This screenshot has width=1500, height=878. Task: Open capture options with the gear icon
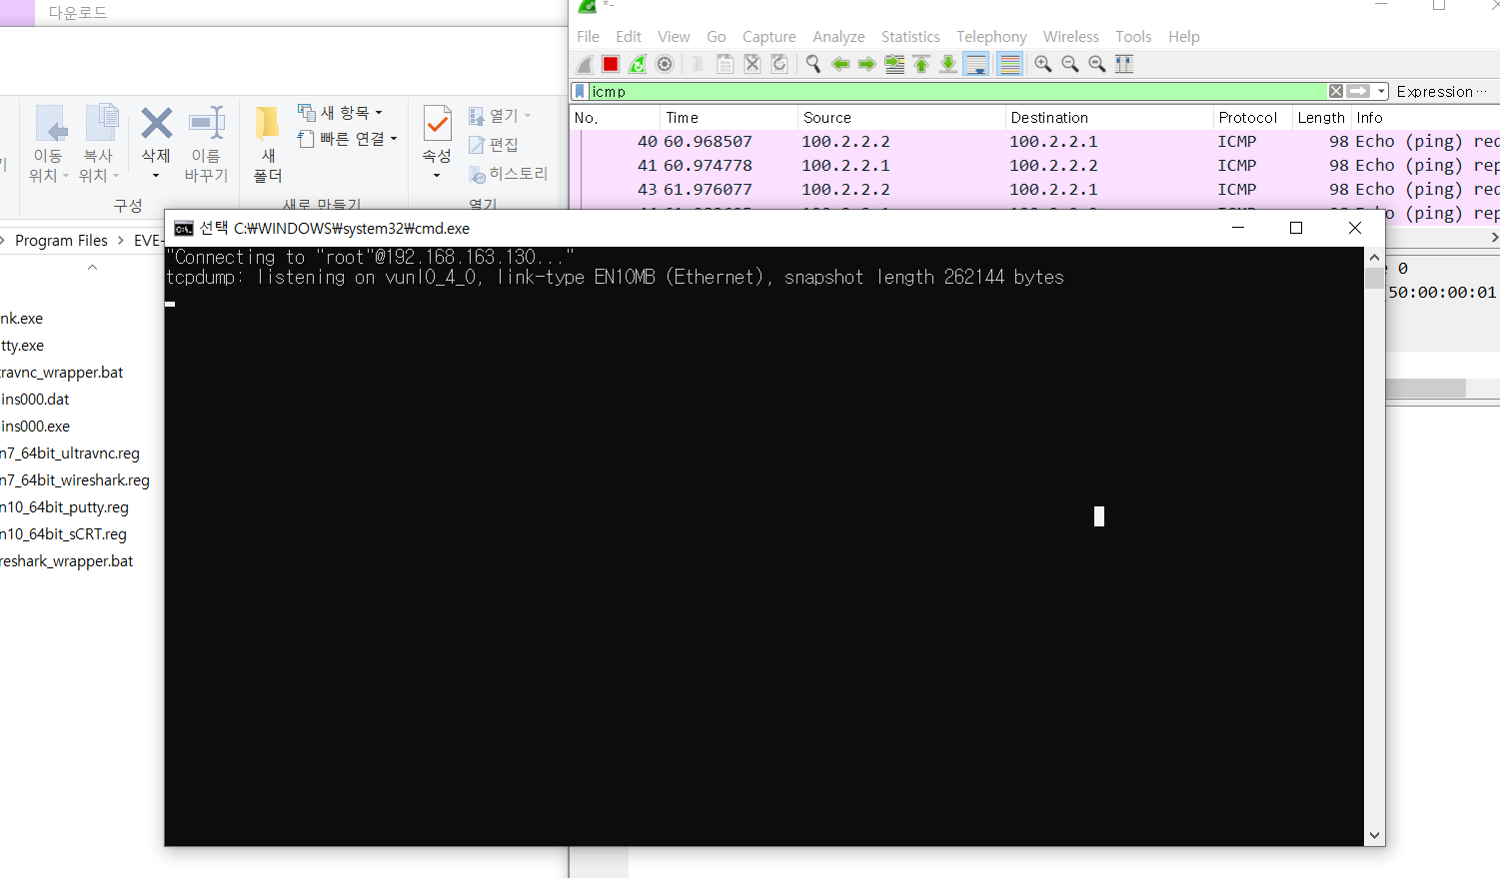[665, 63]
